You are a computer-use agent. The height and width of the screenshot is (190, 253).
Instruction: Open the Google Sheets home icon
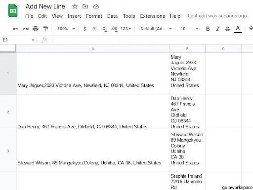click(x=13, y=10)
